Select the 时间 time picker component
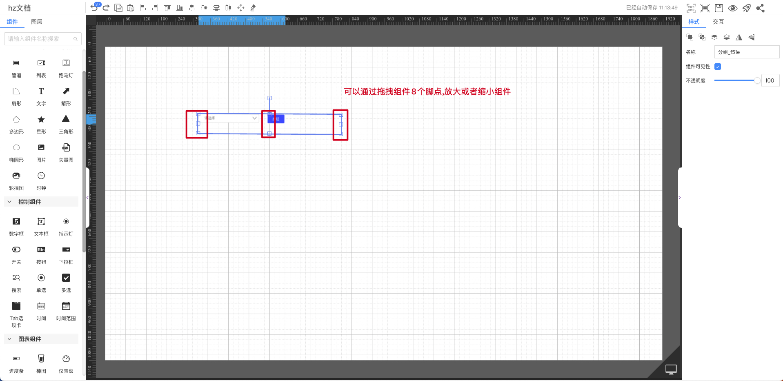This screenshot has height=381, width=783. coord(41,311)
